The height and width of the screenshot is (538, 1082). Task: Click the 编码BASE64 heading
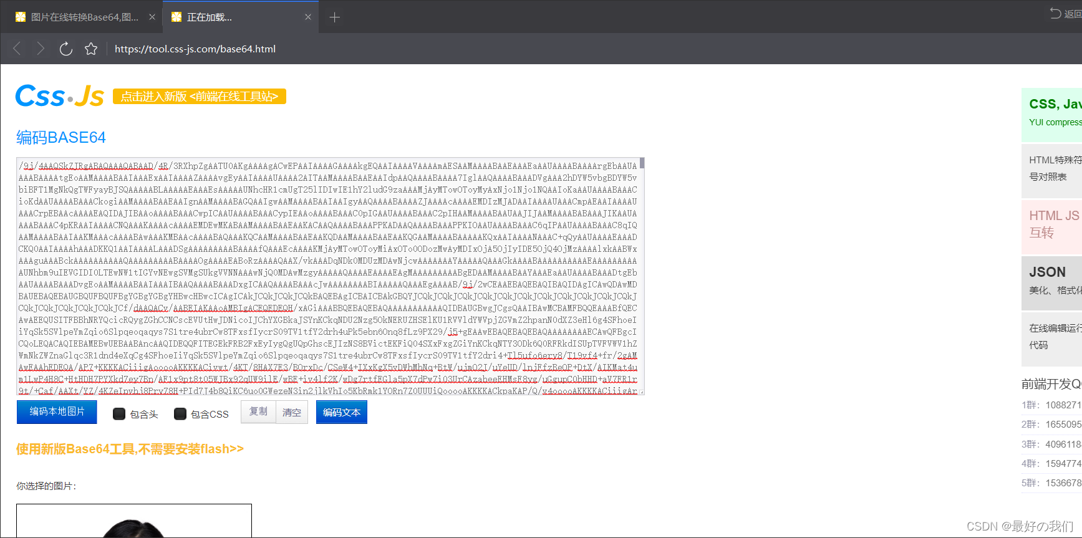[61, 137]
